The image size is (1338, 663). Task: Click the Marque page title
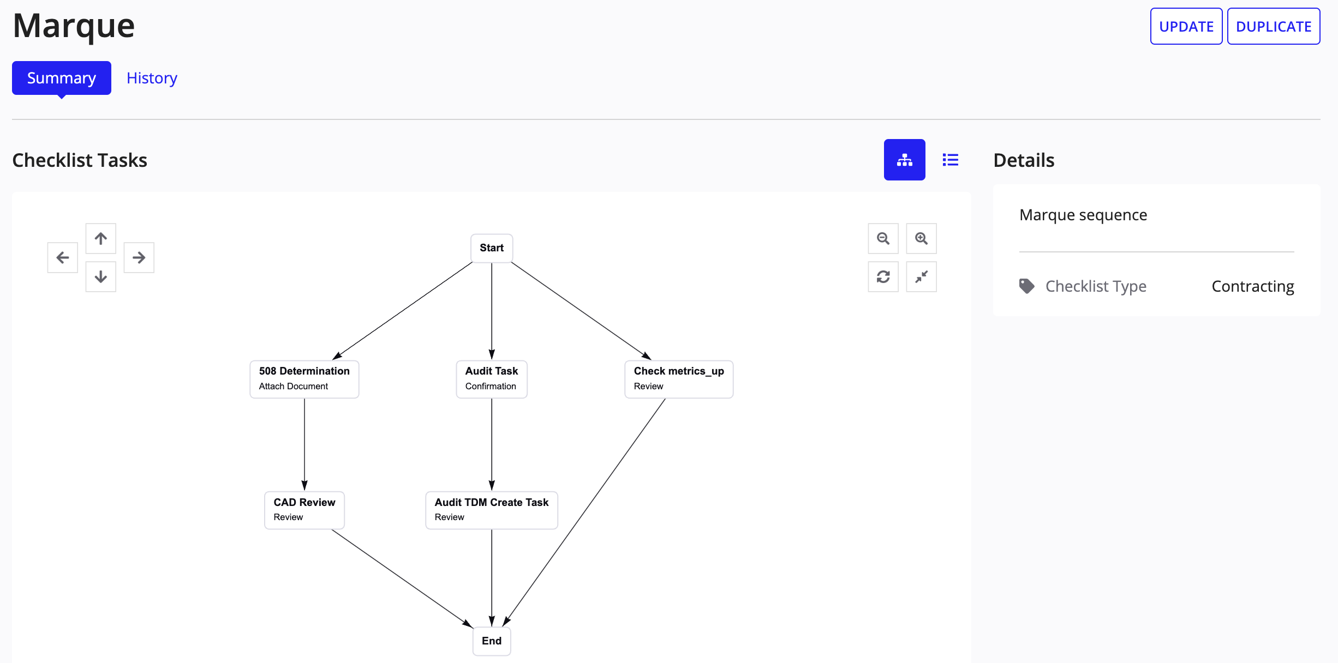tap(74, 26)
